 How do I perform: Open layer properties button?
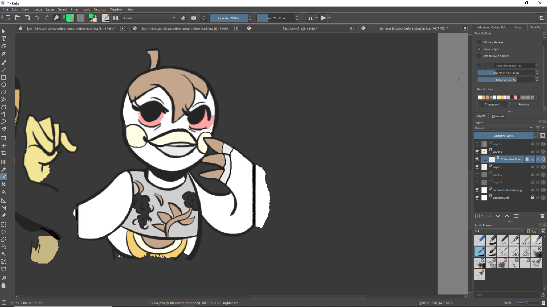point(516,216)
